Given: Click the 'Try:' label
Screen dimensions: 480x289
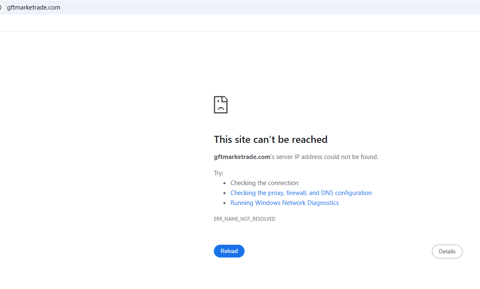Looking at the screenshot, I should (218, 173).
